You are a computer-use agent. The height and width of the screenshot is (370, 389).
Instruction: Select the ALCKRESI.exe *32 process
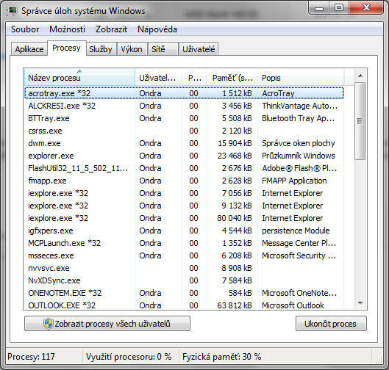[x=184, y=106]
